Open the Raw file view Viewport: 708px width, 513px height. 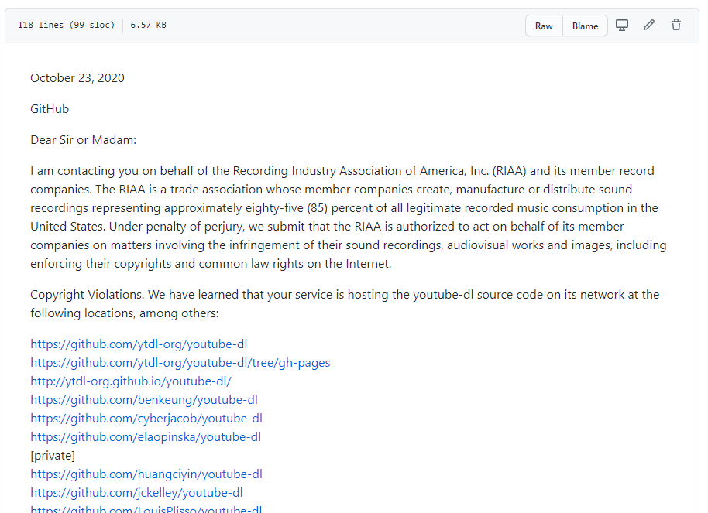tap(544, 26)
